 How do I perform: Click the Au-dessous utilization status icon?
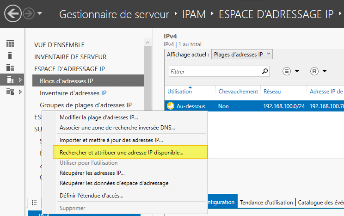[171, 106]
